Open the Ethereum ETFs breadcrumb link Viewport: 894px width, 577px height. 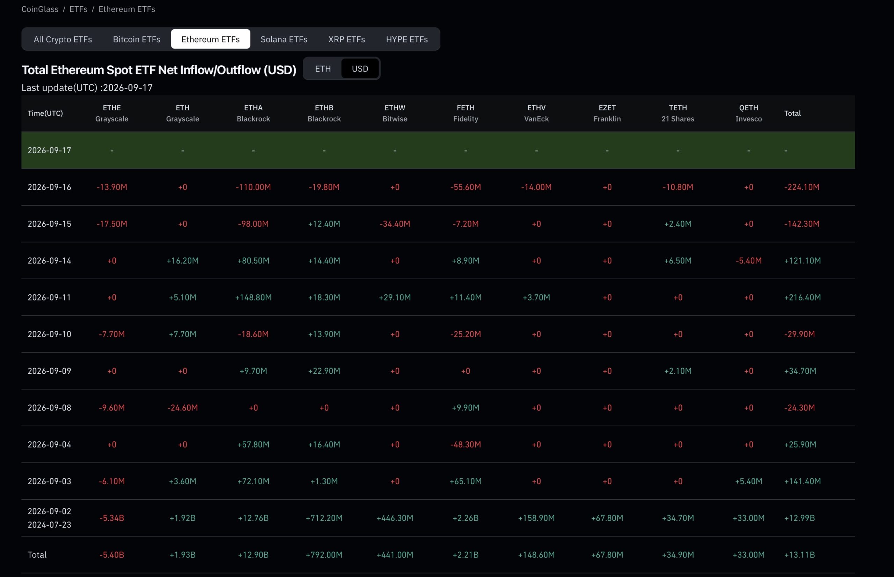(127, 9)
